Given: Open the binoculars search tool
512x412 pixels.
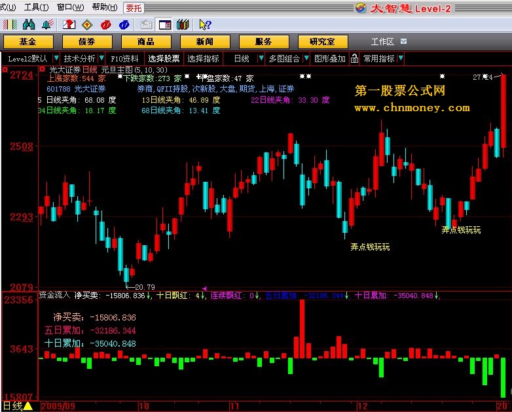Looking at the screenshot, I should (29, 24).
